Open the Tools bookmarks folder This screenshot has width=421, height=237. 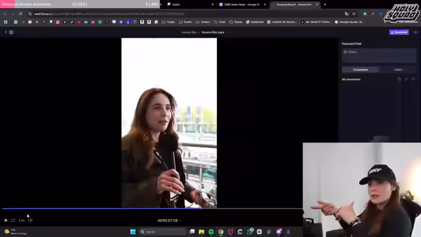219,22
